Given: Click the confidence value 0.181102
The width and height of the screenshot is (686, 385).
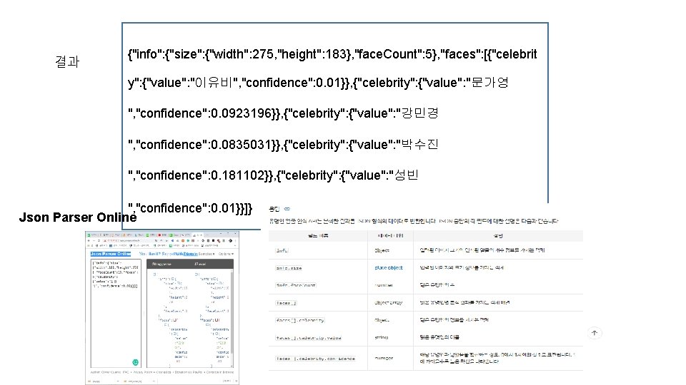Looking at the screenshot, I should tap(237, 175).
